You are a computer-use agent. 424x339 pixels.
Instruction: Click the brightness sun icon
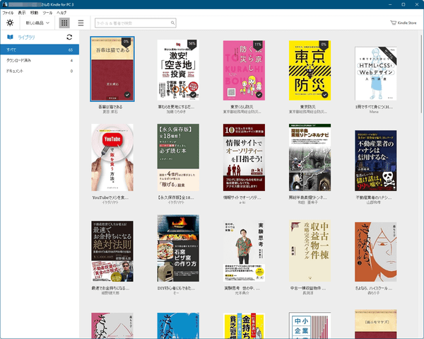(10, 23)
